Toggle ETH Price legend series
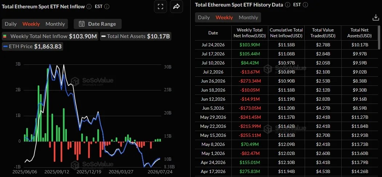 [x=33, y=46]
